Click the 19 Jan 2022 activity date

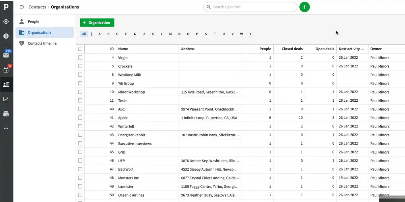(x=348, y=178)
